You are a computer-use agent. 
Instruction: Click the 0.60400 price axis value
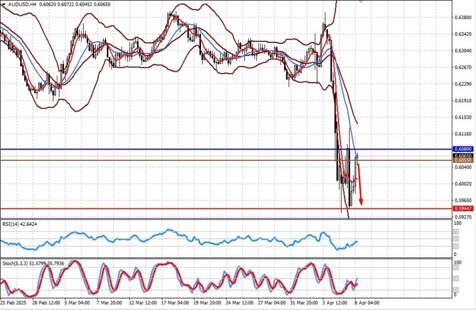coord(463,167)
